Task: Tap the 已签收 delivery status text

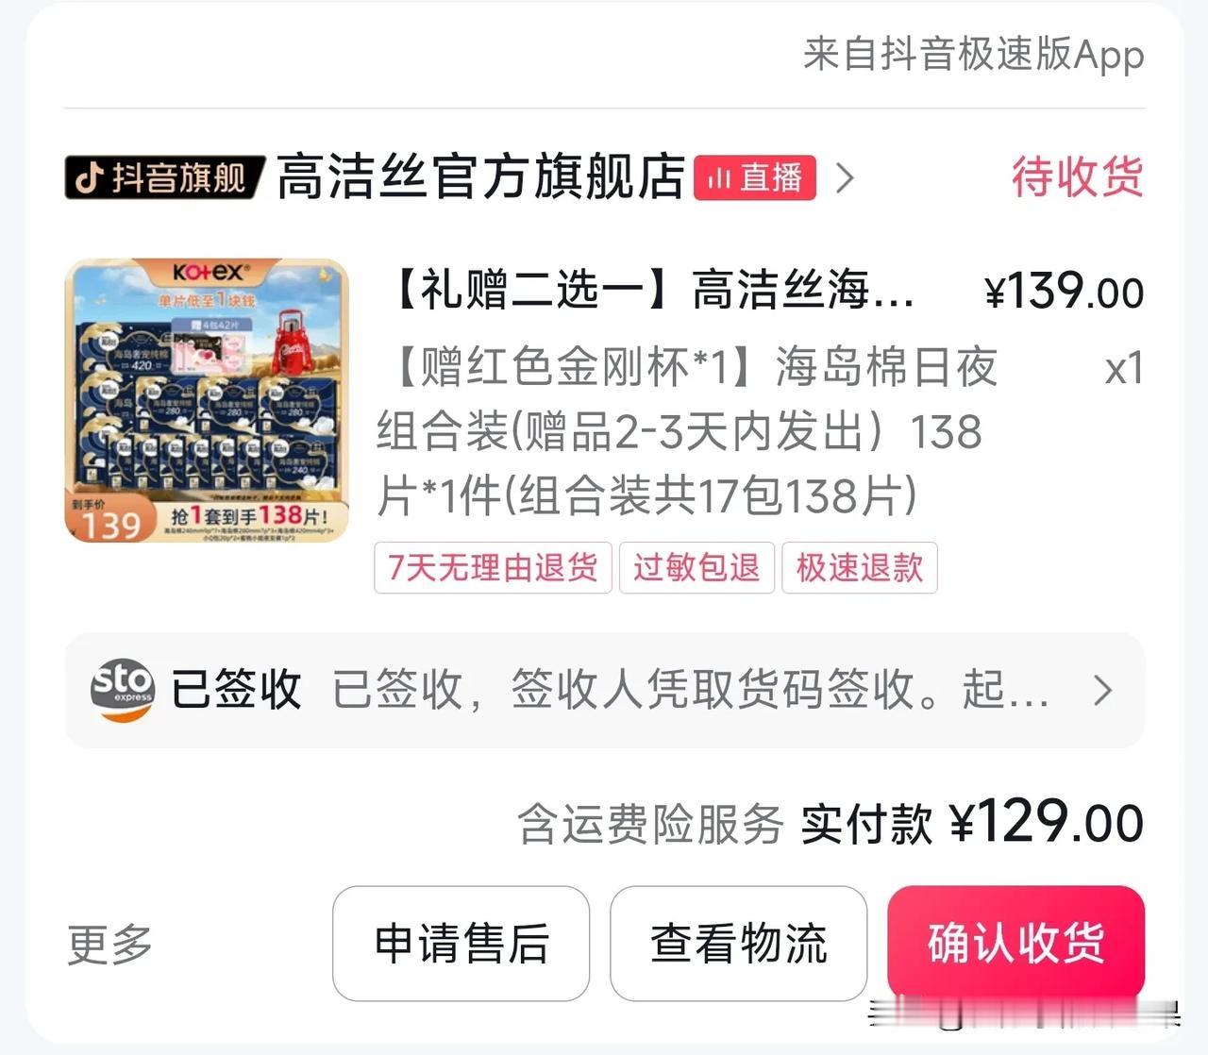Action: 236,690
